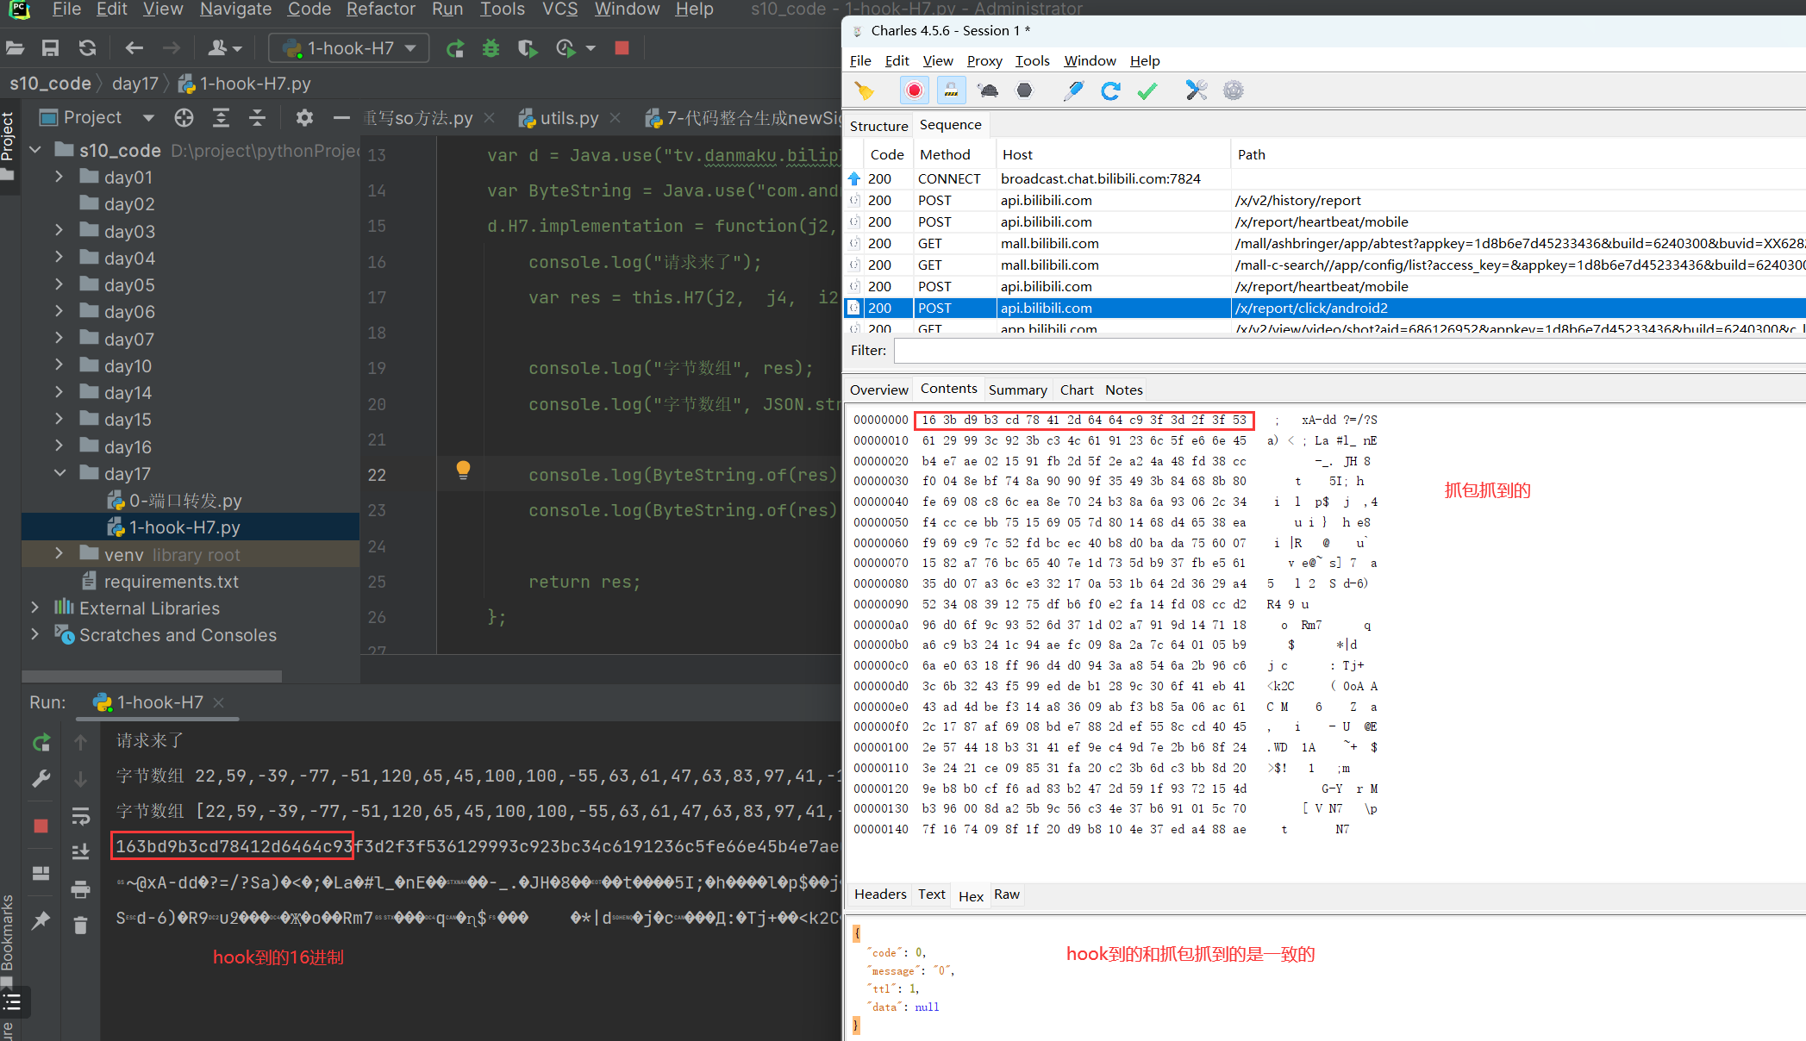Open Project panel settings gear

pos(304,117)
